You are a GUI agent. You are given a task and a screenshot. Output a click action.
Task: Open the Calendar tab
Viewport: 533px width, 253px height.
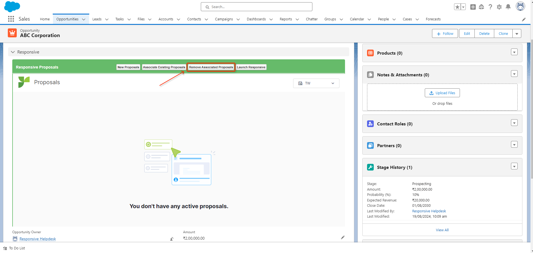[x=357, y=19]
